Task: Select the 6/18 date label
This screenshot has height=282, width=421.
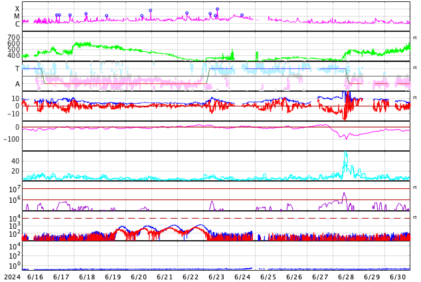Action: [87, 277]
